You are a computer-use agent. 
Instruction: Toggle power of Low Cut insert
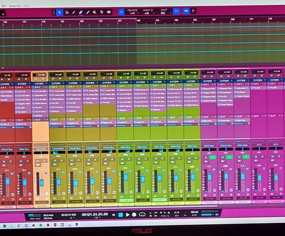click(x=16, y=91)
